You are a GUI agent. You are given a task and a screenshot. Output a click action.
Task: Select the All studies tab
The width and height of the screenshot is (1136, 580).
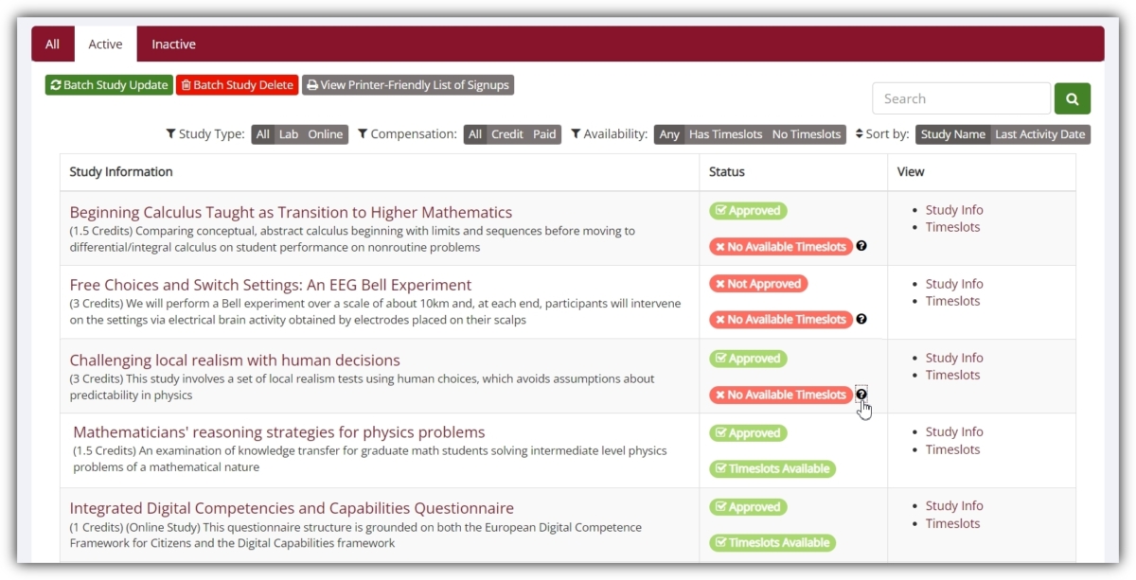53,44
